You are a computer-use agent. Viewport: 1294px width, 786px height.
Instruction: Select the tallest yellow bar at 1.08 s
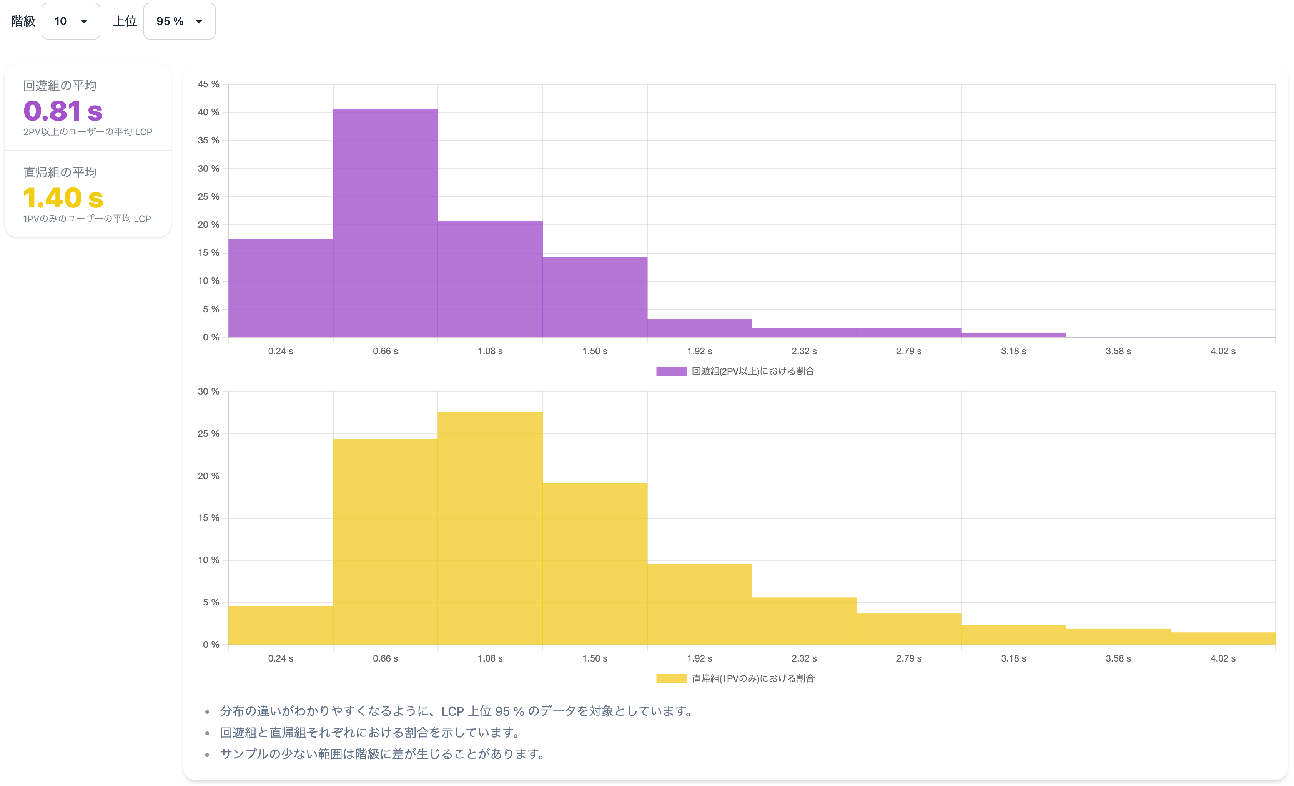tap(490, 528)
